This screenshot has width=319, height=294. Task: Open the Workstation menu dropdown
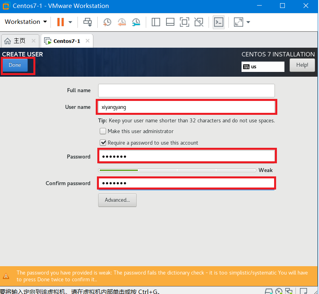click(26, 22)
